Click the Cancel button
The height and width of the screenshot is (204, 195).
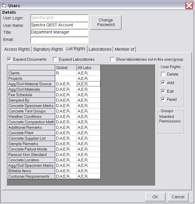pos(178,197)
